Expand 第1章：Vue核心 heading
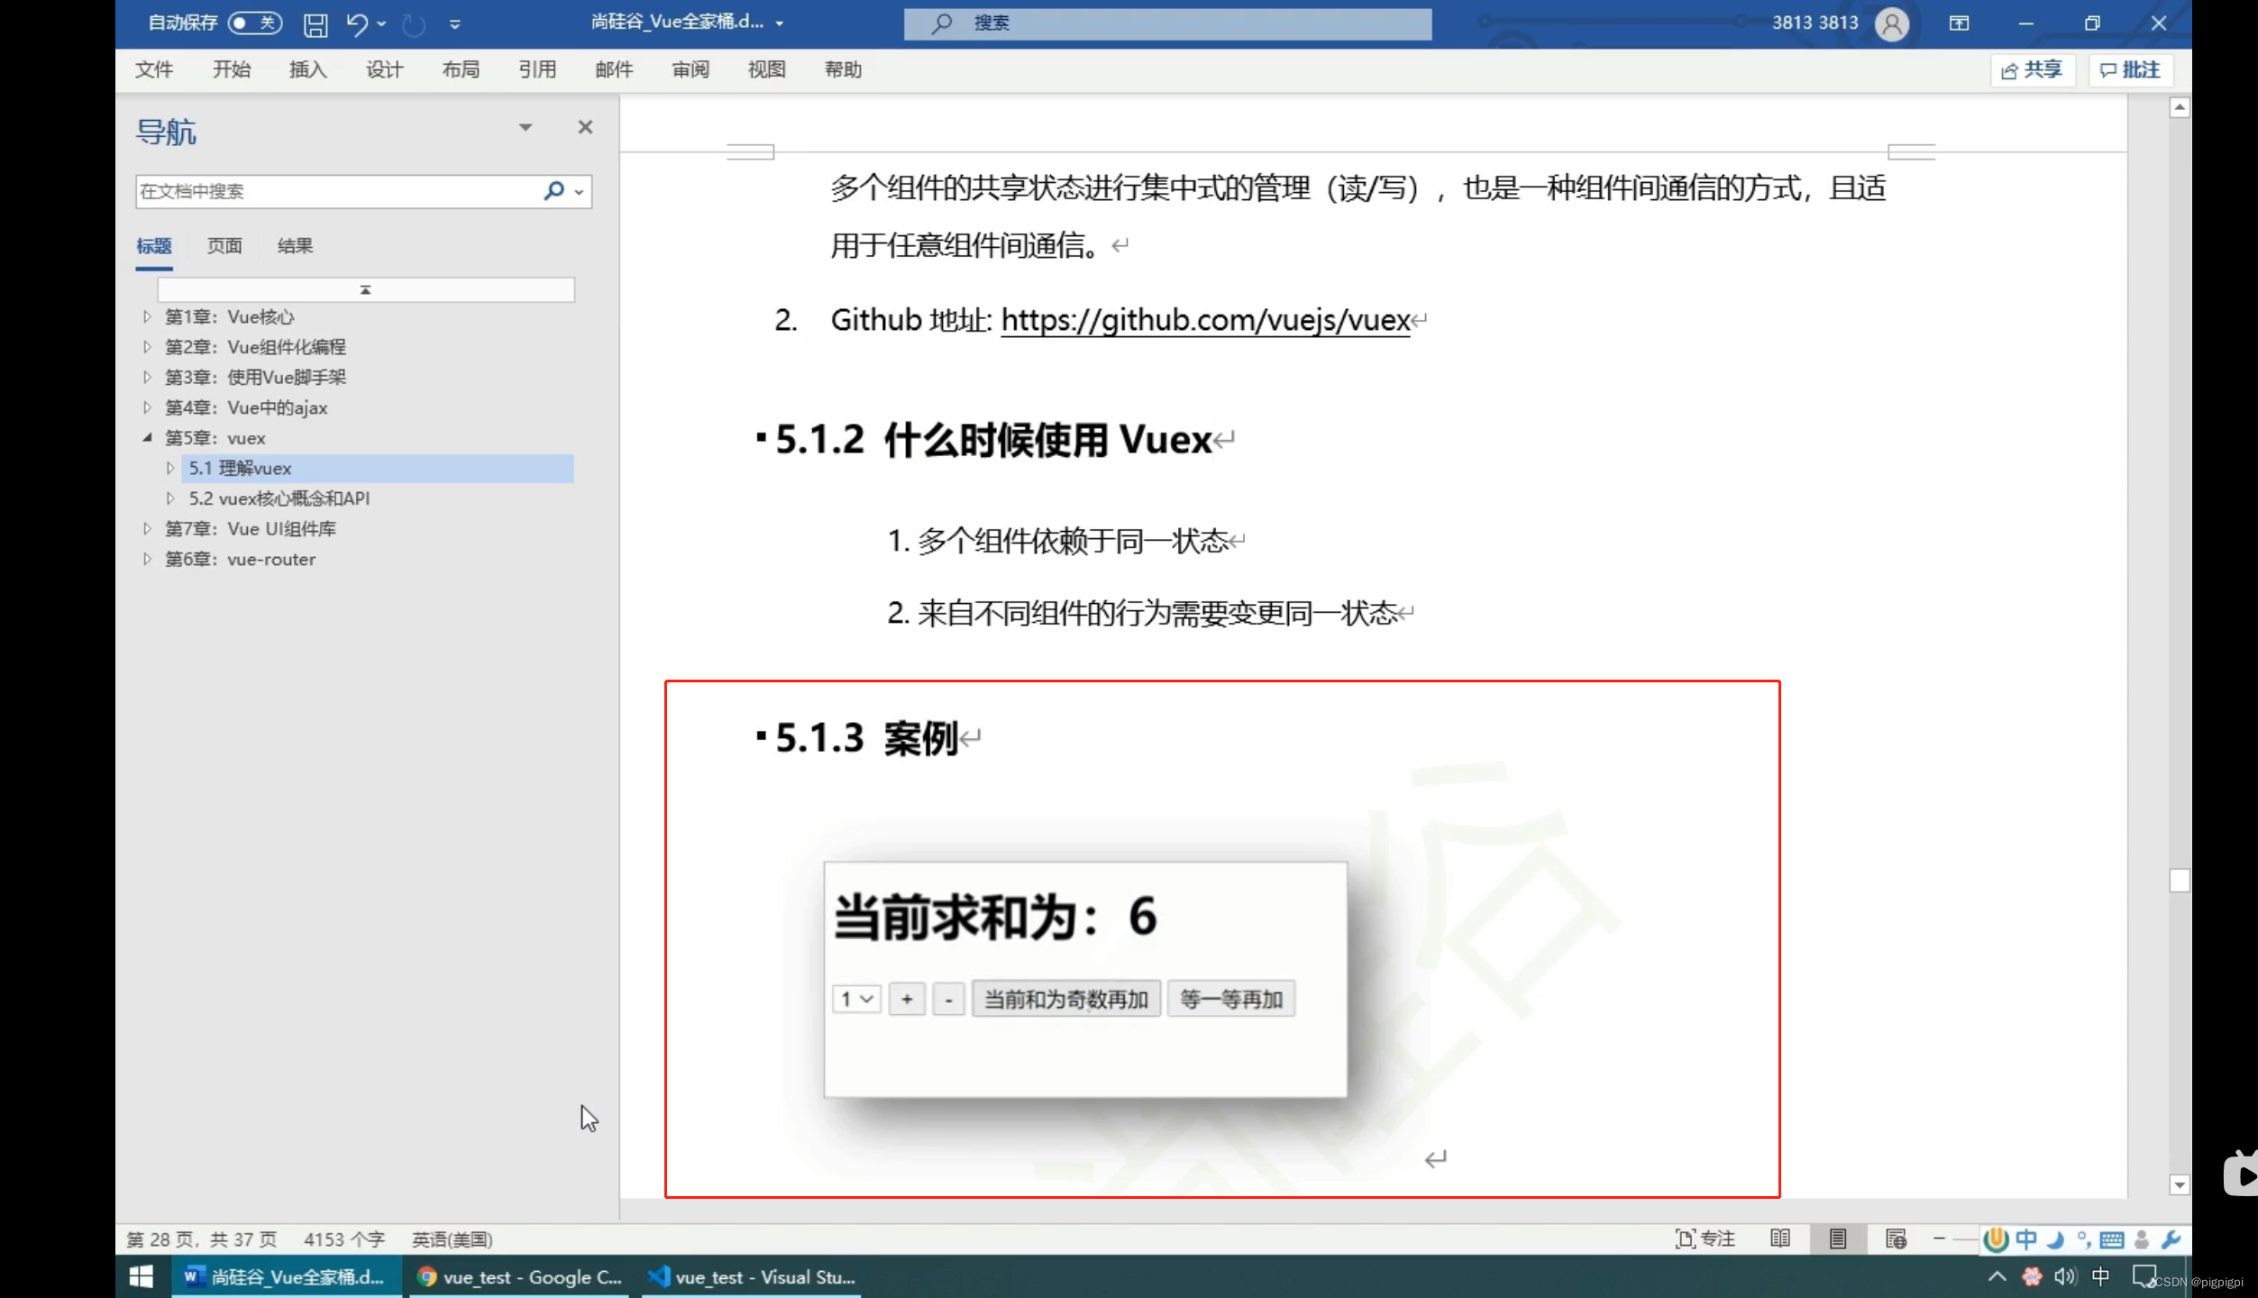The height and width of the screenshot is (1298, 2258). pyautogui.click(x=147, y=317)
